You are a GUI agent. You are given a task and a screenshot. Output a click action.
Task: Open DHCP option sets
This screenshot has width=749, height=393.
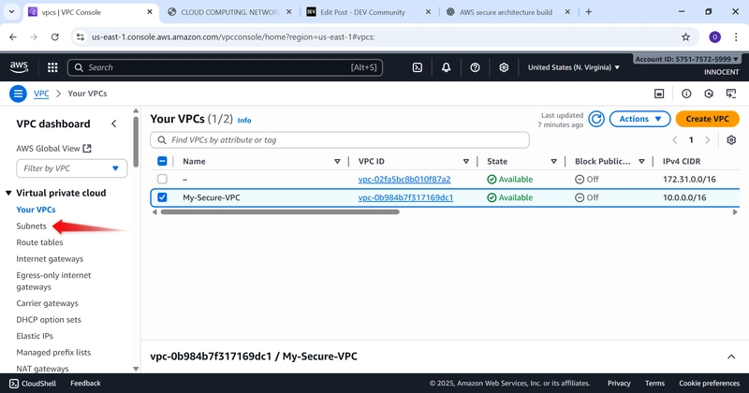pos(49,319)
